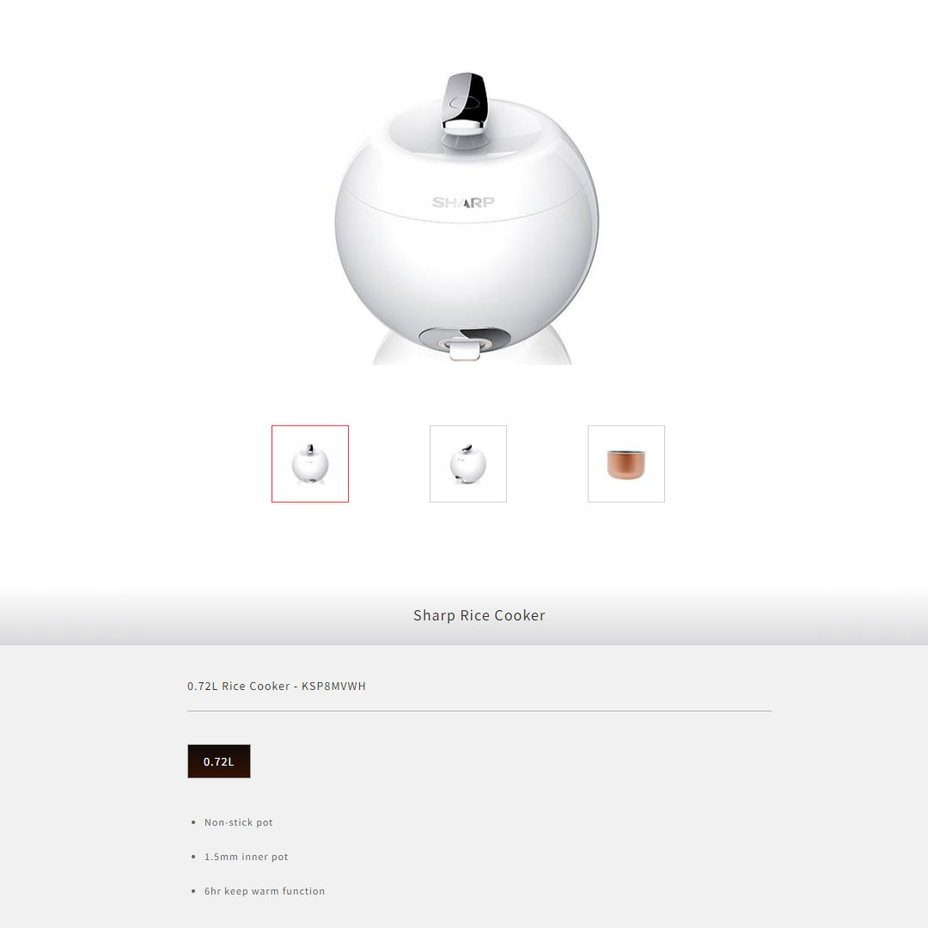Select the KSP8MVWH model number text

point(333,686)
